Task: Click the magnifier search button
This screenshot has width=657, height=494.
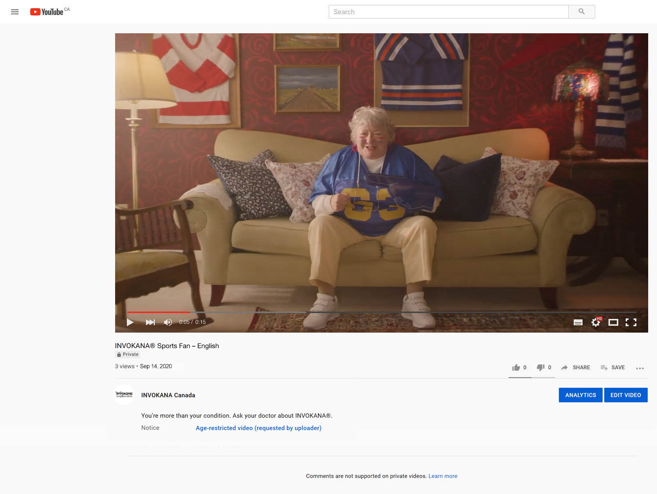Action: pos(582,12)
